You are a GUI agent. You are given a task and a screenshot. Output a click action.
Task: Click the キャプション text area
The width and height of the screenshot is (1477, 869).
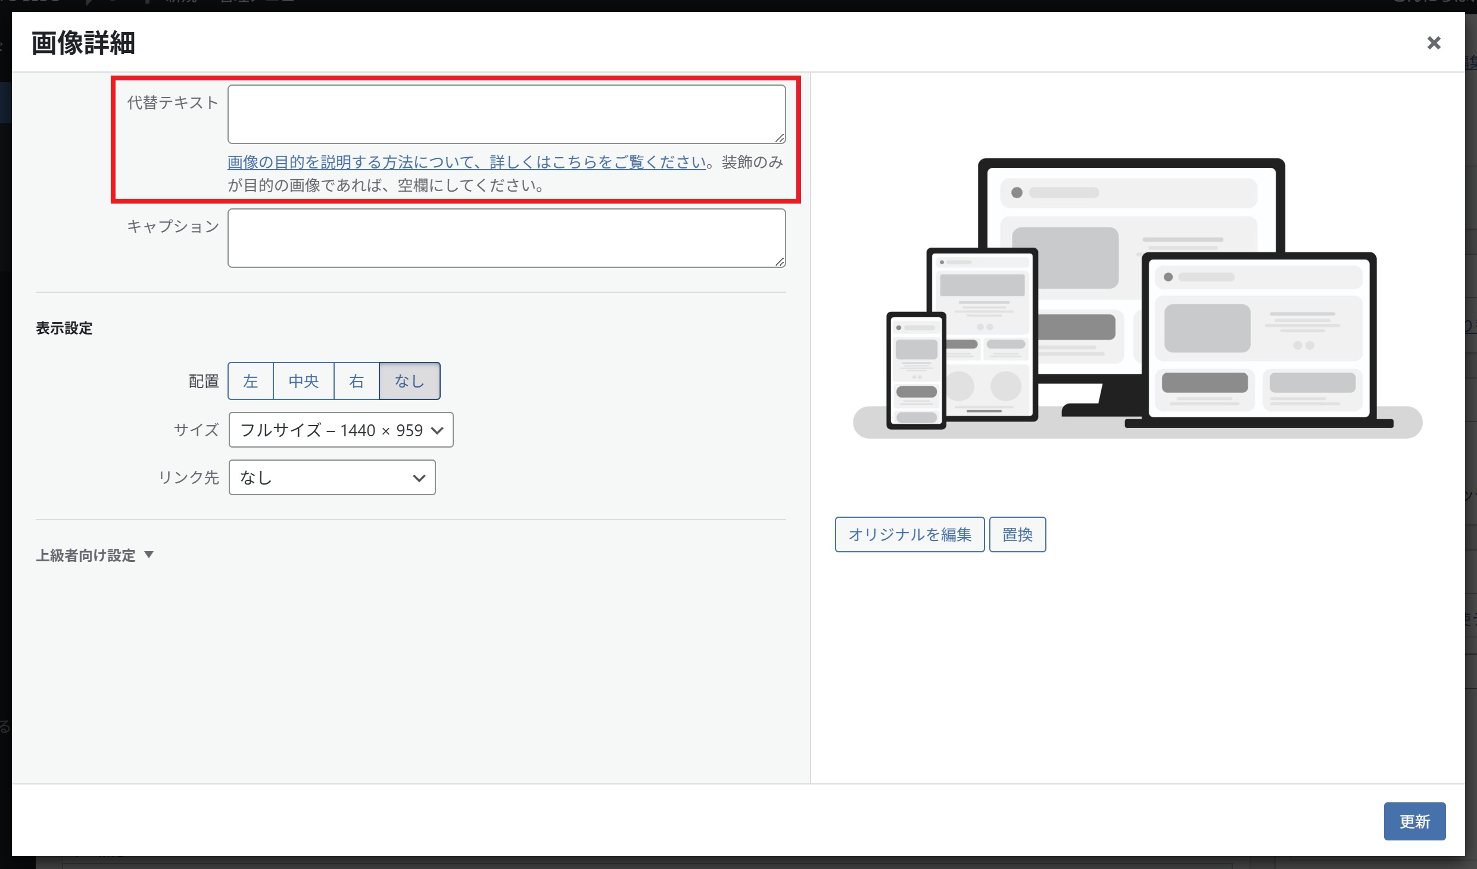point(506,238)
